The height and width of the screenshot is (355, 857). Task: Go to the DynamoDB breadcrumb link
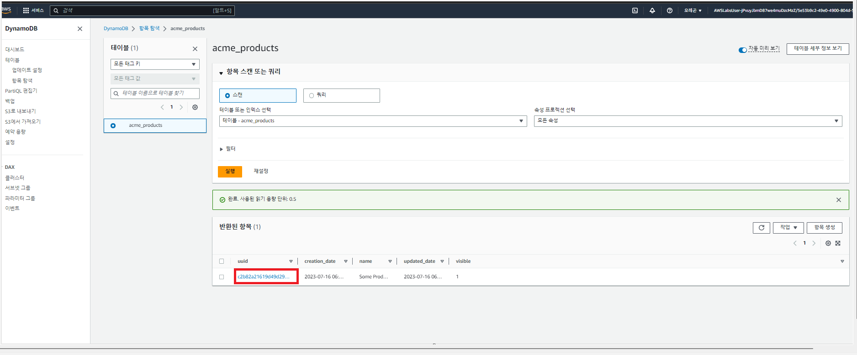coord(116,28)
